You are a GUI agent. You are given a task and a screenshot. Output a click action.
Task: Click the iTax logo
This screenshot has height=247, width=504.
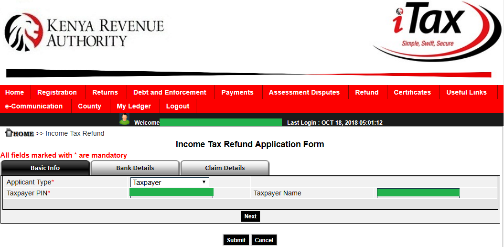pos(437,31)
